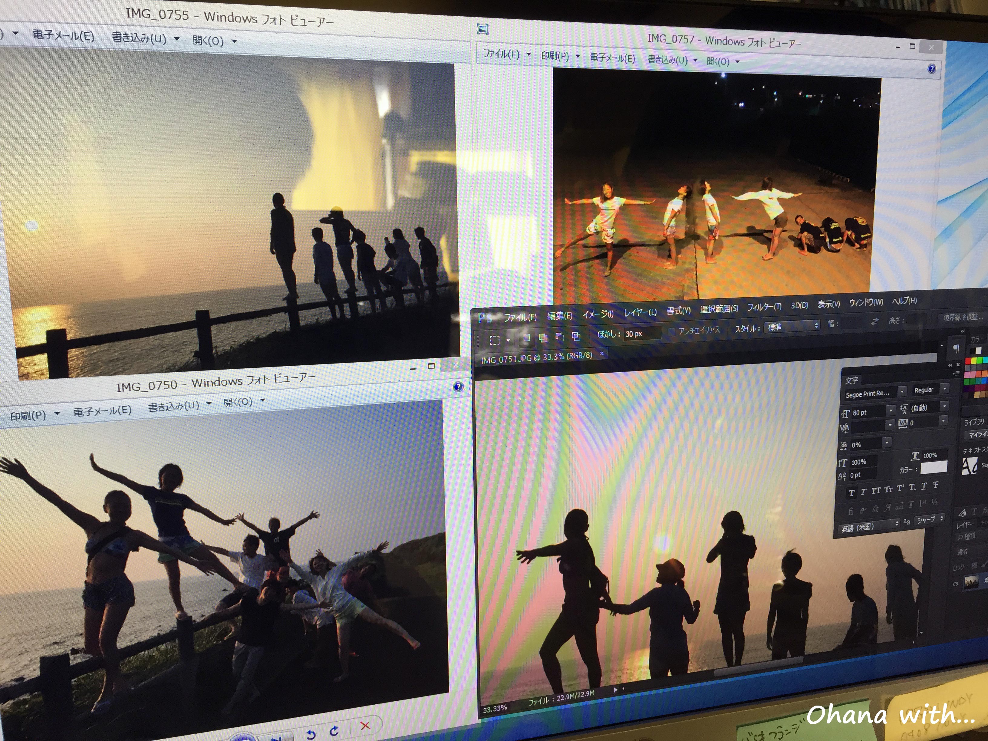Screen dimensions: 988x741
Task: Open Photoshop イメージ(I) menu
Action: point(598,314)
